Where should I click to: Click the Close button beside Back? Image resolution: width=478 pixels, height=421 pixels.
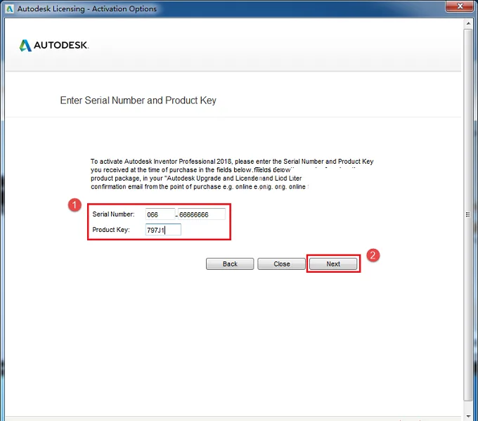point(281,264)
